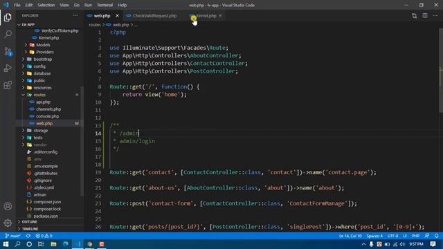
Task: Close the web.php tab
Action: (117, 16)
